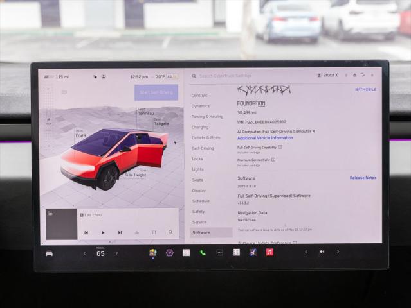411x308 pixels.
Task: Open the Dynamics settings menu
Action: tap(200, 106)
